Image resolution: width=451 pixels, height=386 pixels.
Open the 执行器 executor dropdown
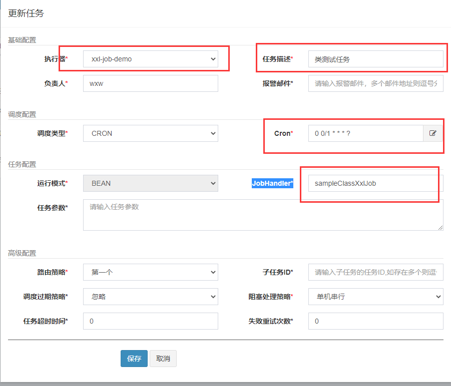[150, 58]
